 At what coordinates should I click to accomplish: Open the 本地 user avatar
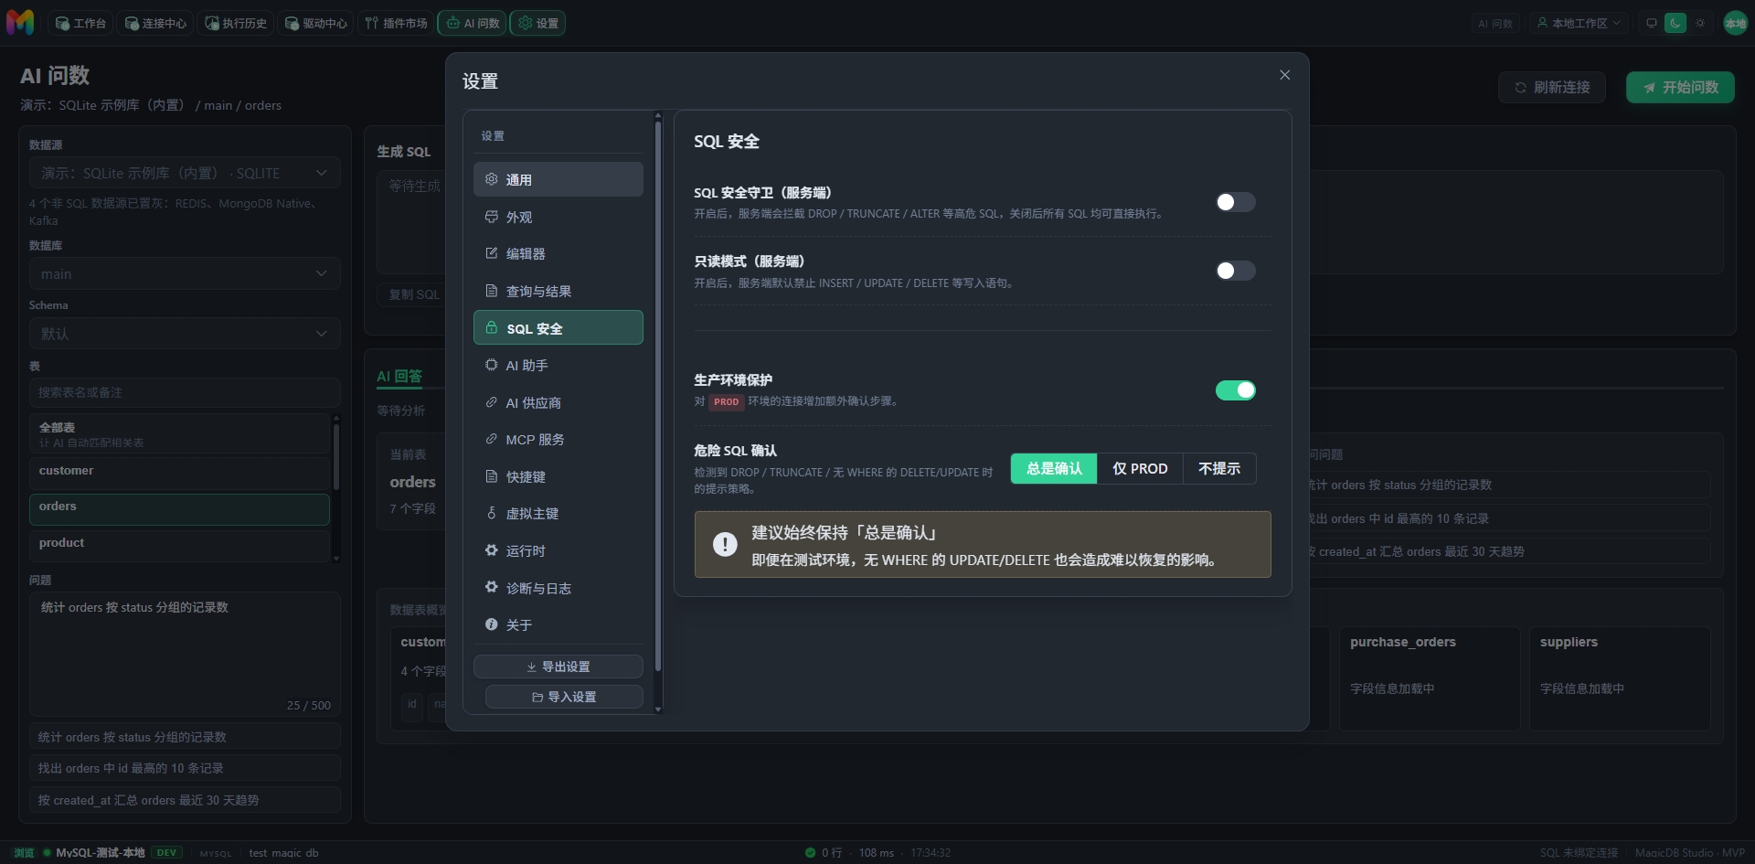click(x=1735, y=23)
